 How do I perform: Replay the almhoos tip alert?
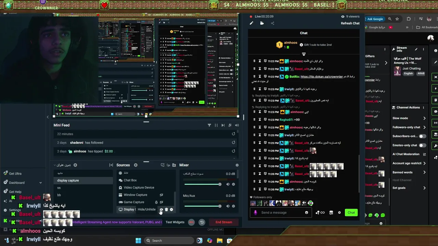233,151
